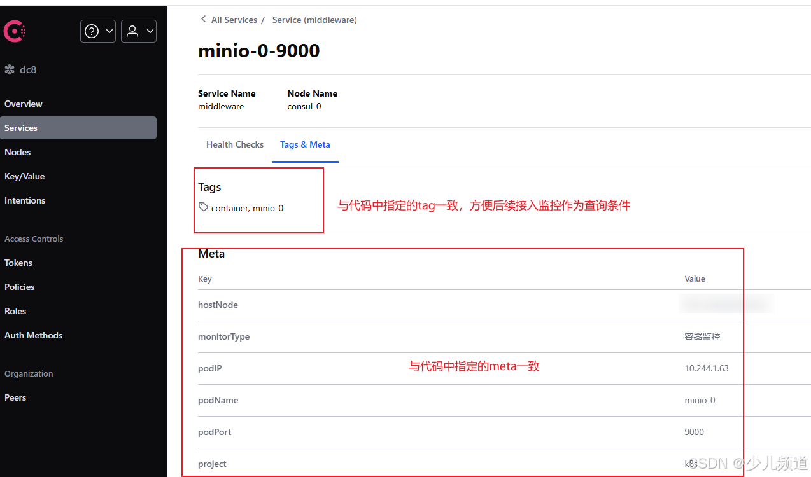
Task: Click the project key cell
Action: [x=213, y=464]
